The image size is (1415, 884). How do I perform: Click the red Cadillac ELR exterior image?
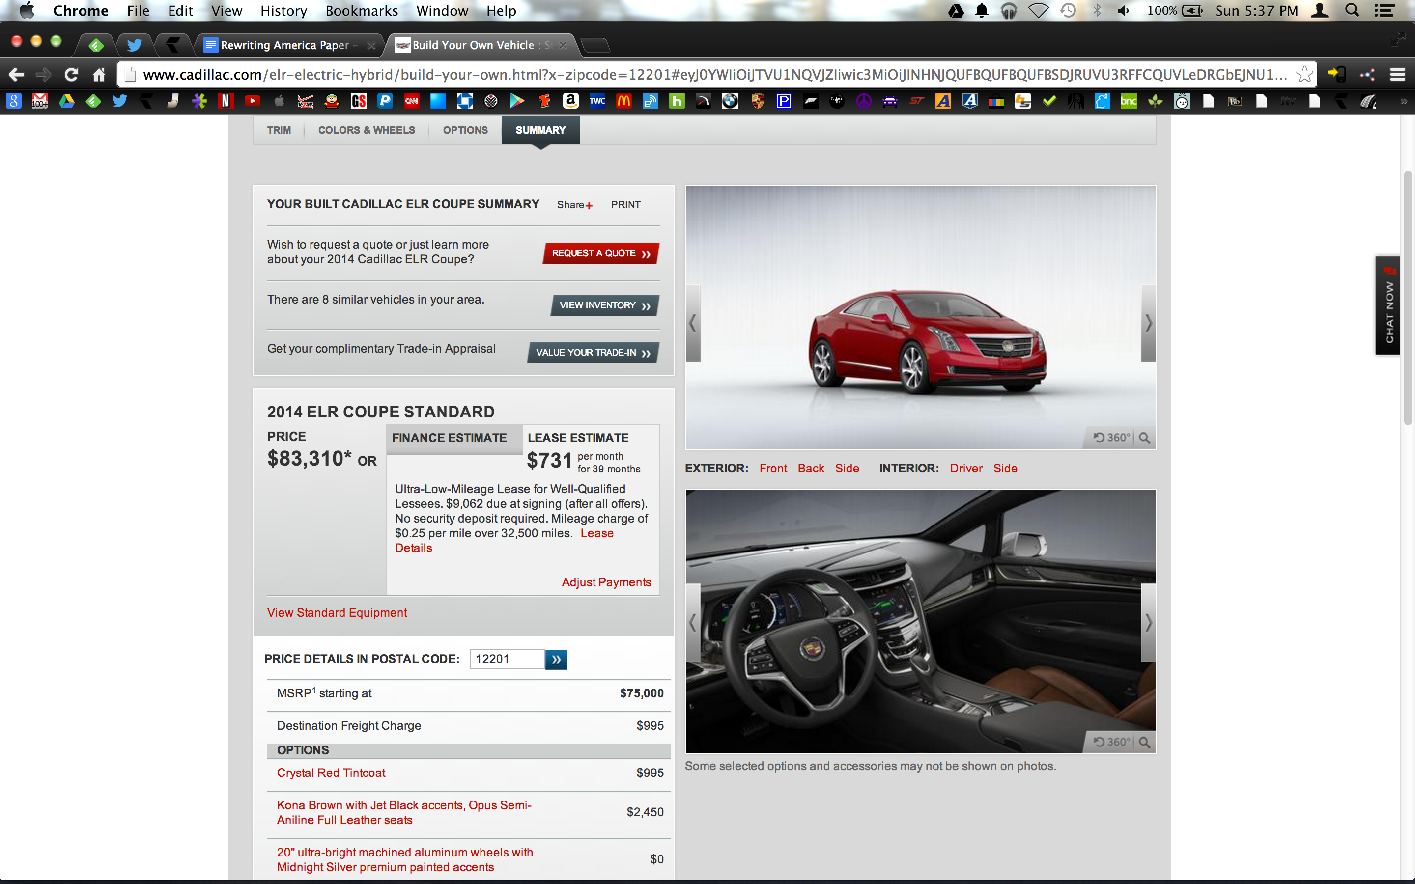click(920, 317)
